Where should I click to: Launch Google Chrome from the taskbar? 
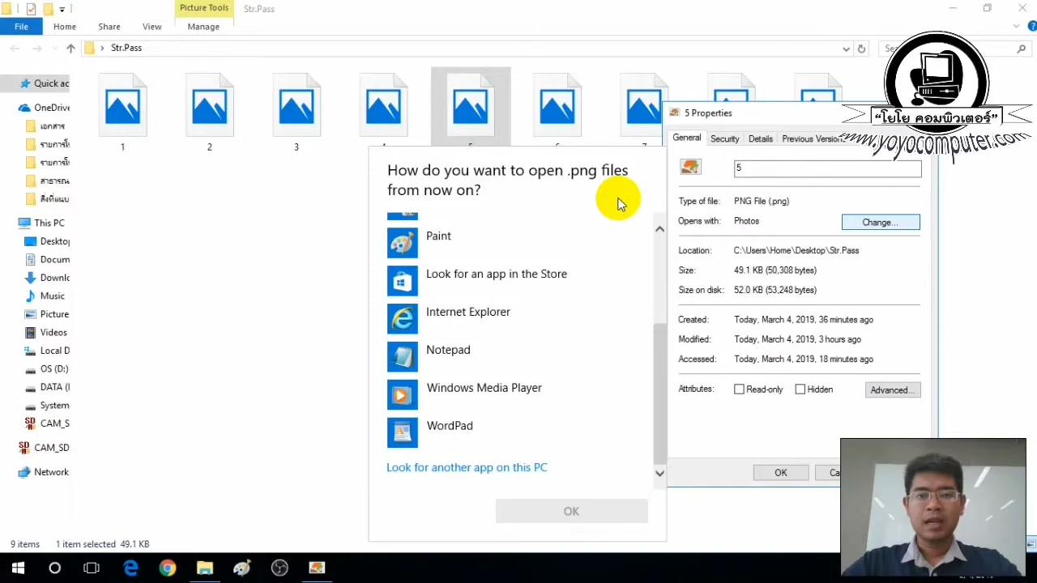point(167,568)
